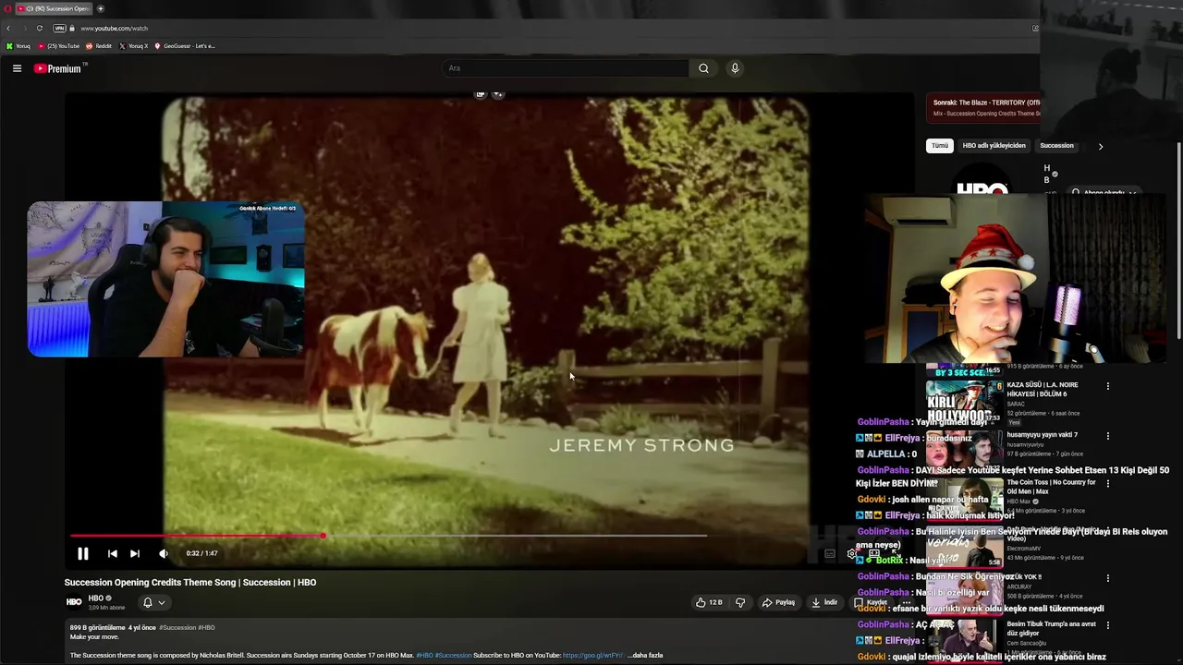Open the HBO channel avatar
The image size is (1183, 665).
coord(74,602)
